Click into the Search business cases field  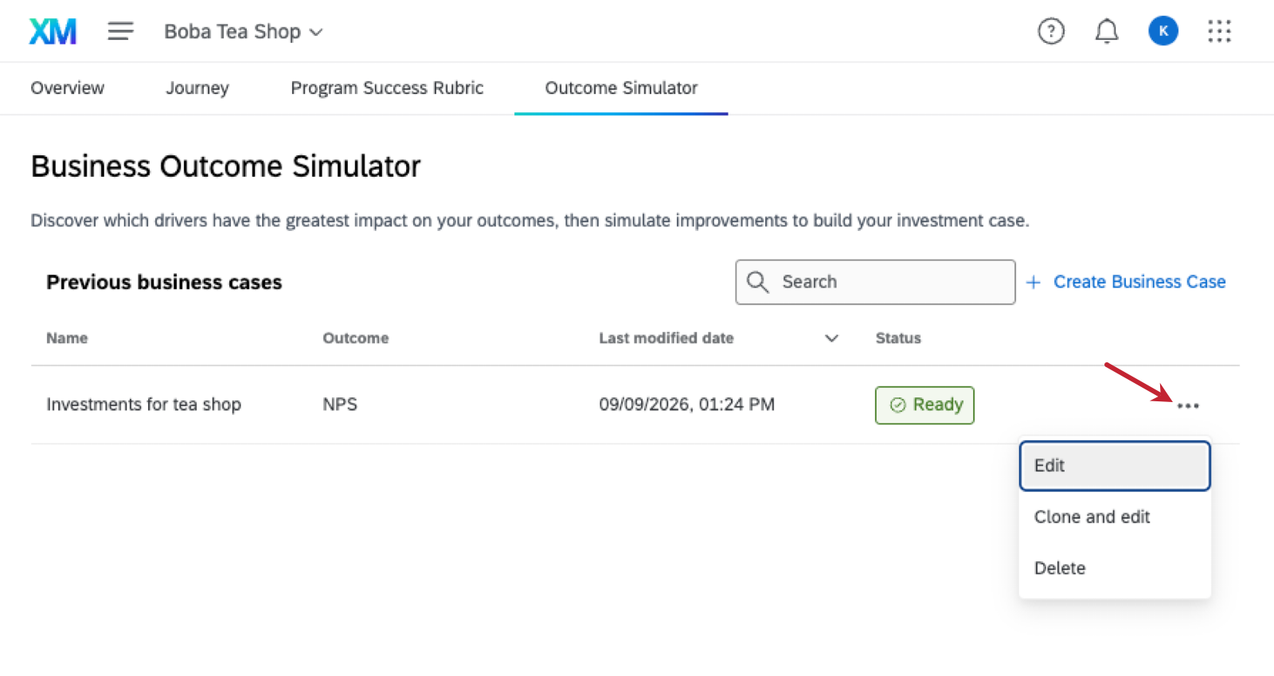[x=875, y=282]
